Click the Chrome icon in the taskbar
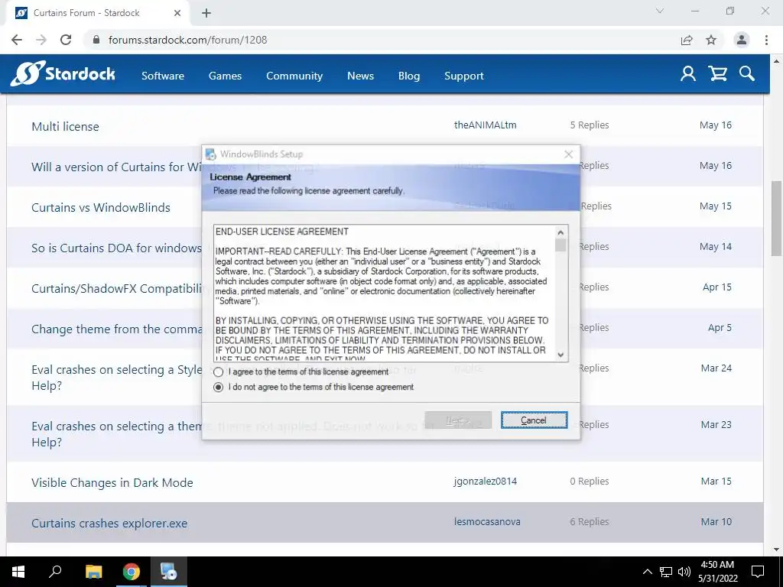 coord(132,572)
